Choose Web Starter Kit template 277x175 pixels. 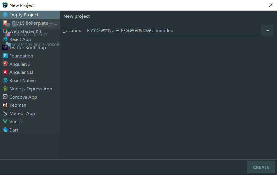30,31
